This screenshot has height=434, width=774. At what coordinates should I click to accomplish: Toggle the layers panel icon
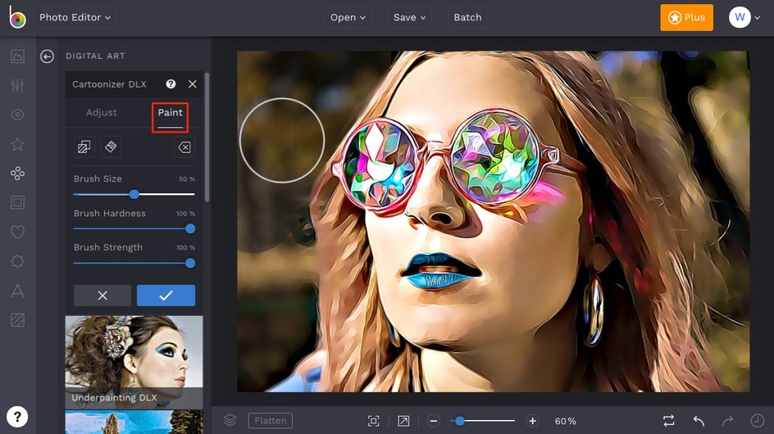pyautogui.click(x=230, y=420)
